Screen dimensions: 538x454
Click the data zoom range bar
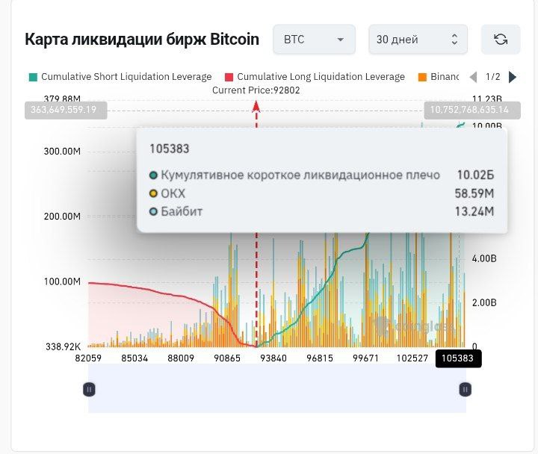click(277, 388)
